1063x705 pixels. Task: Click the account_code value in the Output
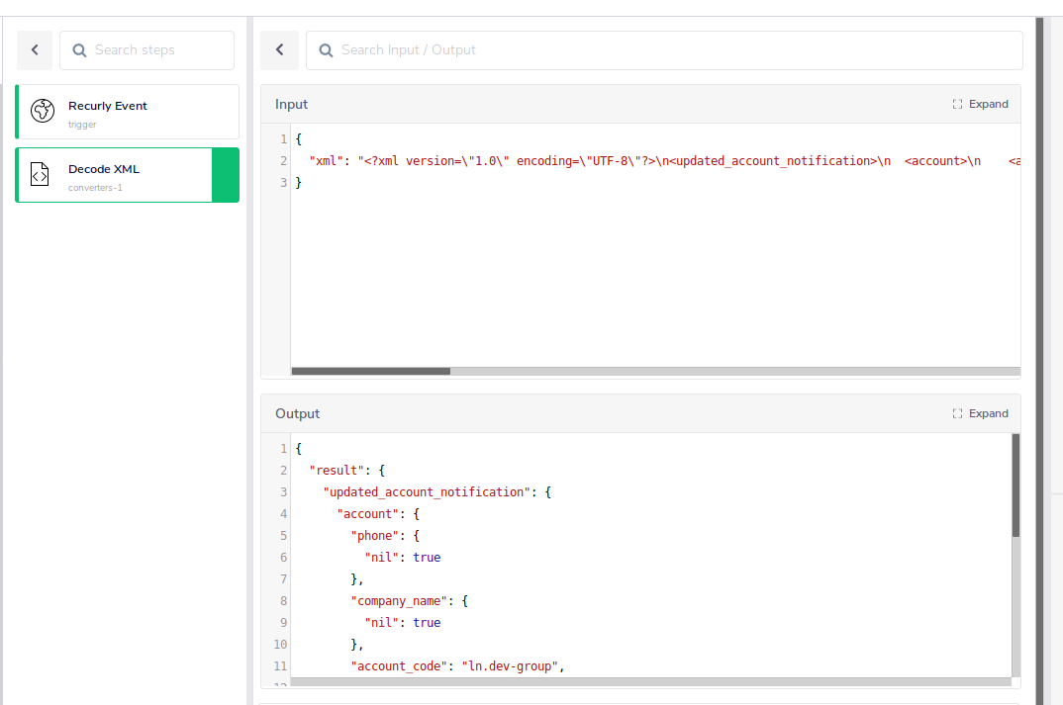511,665
